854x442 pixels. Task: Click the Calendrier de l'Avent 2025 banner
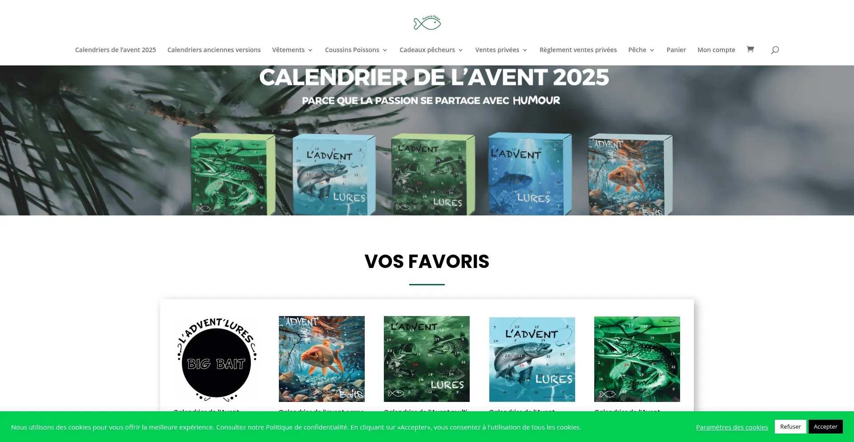click(427, 141)
